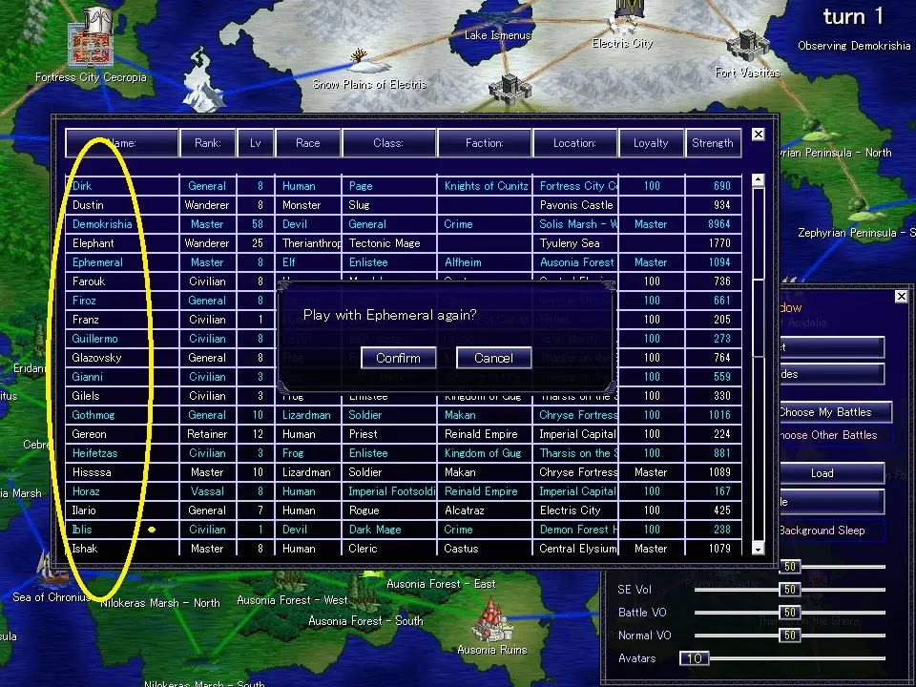The image size is (916, 687).
Task: Adjust the Normal VO slider handle
Action: [x=790, y=635]
